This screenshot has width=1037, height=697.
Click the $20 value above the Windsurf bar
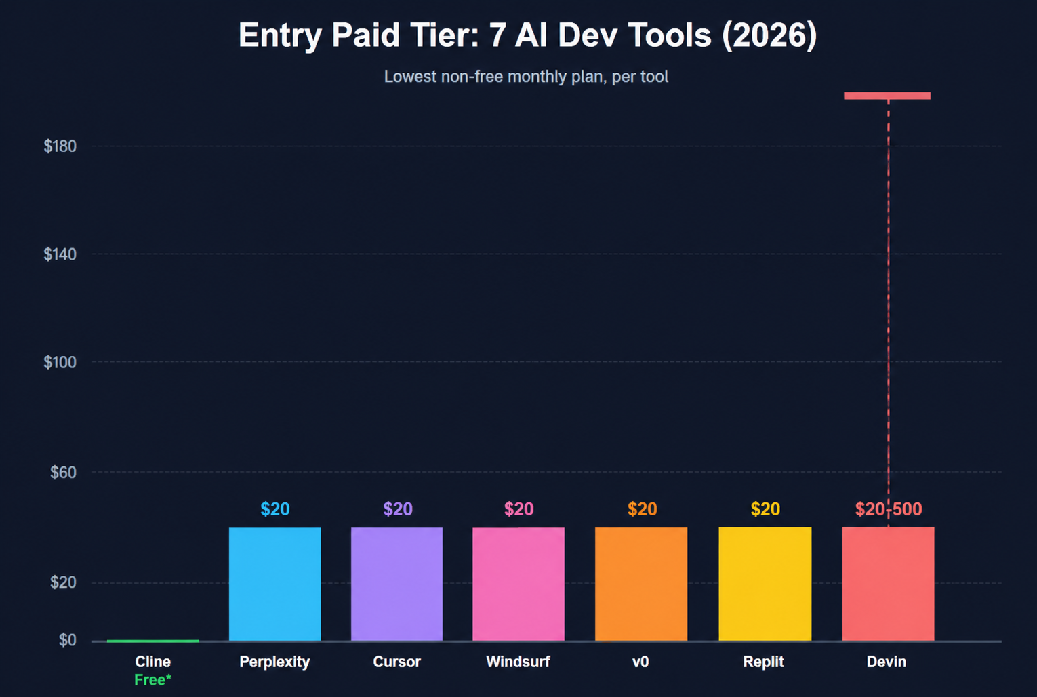(x=519, y=509)
